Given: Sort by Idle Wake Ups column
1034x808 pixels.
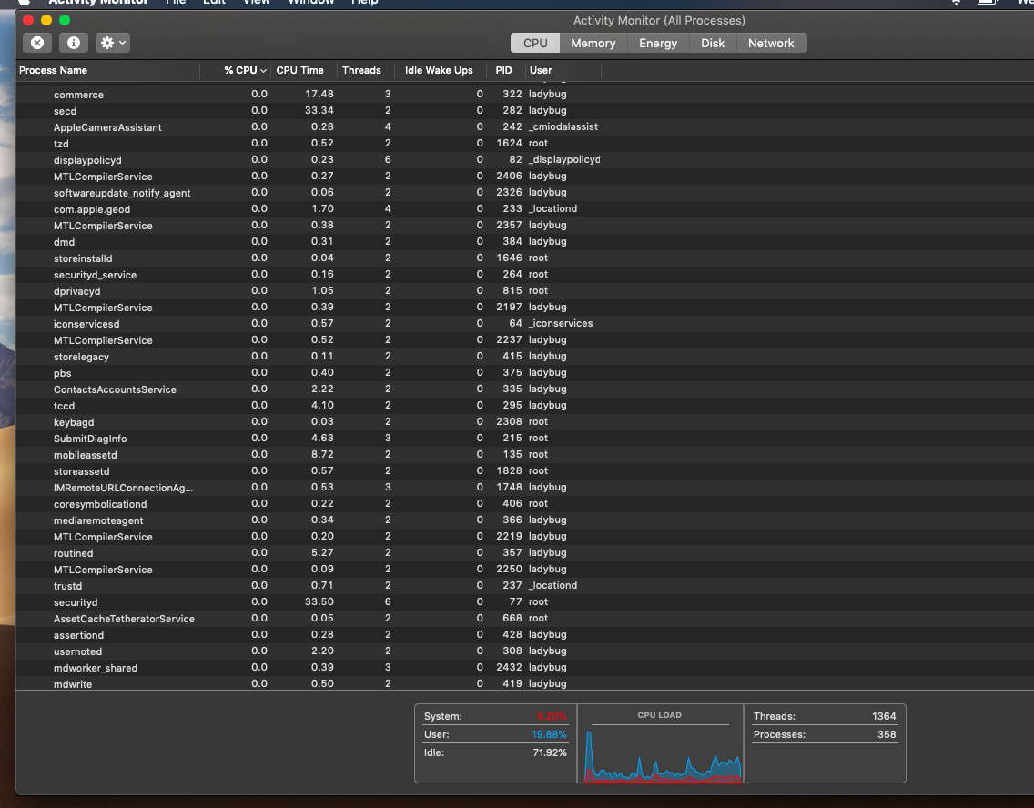Looking at the screenshot, I should [x=439, y=70].
